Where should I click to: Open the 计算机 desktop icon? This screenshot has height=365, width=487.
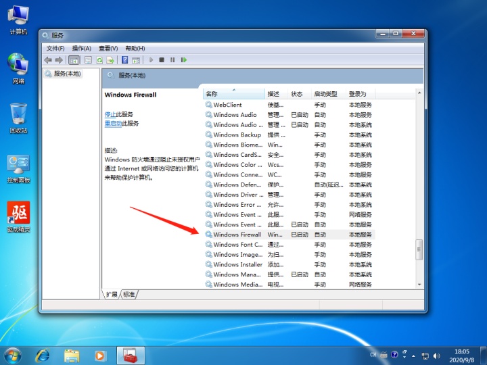click(x=18, y=20)
